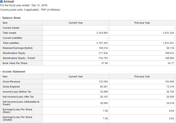Click Income Statement Previous Year column header

142,76
